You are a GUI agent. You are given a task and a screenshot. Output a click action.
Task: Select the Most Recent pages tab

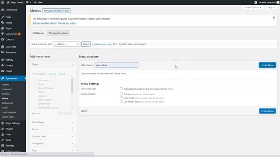[x=39, y=74]
